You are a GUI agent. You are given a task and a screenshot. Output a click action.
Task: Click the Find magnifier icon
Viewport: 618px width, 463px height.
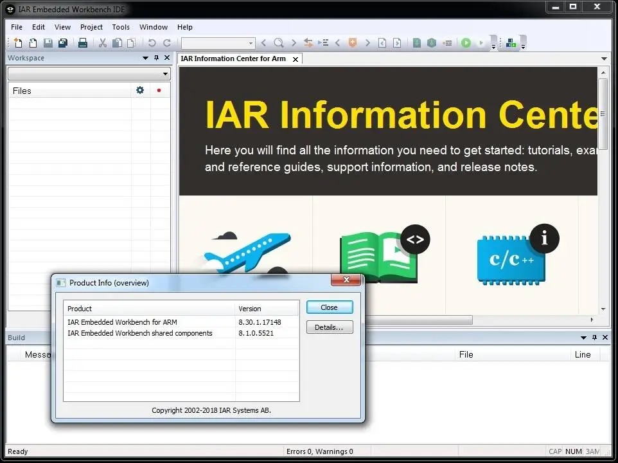(279, 42)
